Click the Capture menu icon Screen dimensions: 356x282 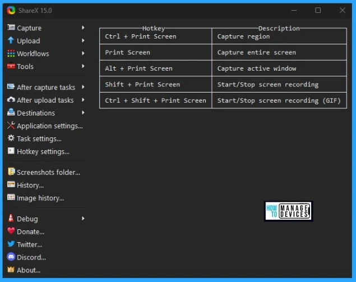(x=11, y=27)
